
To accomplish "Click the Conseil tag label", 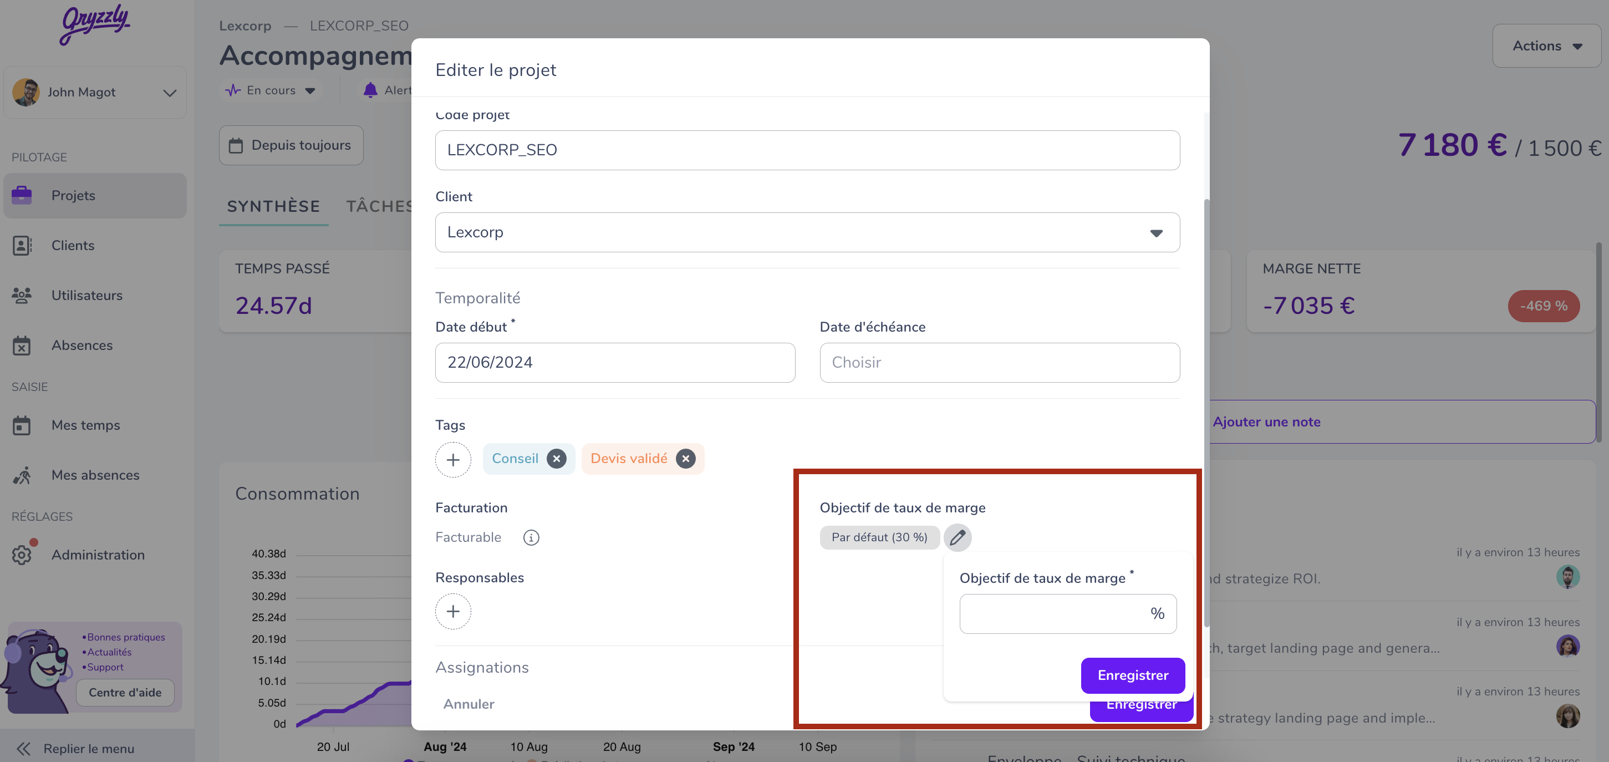I will (x=515, y=459).
